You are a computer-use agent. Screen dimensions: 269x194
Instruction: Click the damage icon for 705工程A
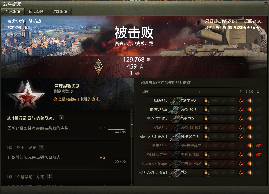(250, 101)
